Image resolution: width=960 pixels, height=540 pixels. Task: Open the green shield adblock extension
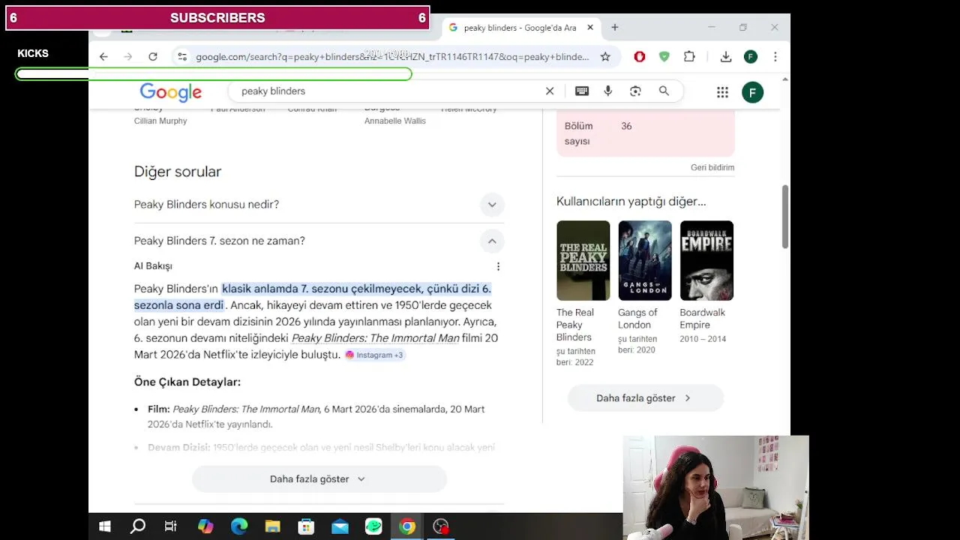pos(664,56)
